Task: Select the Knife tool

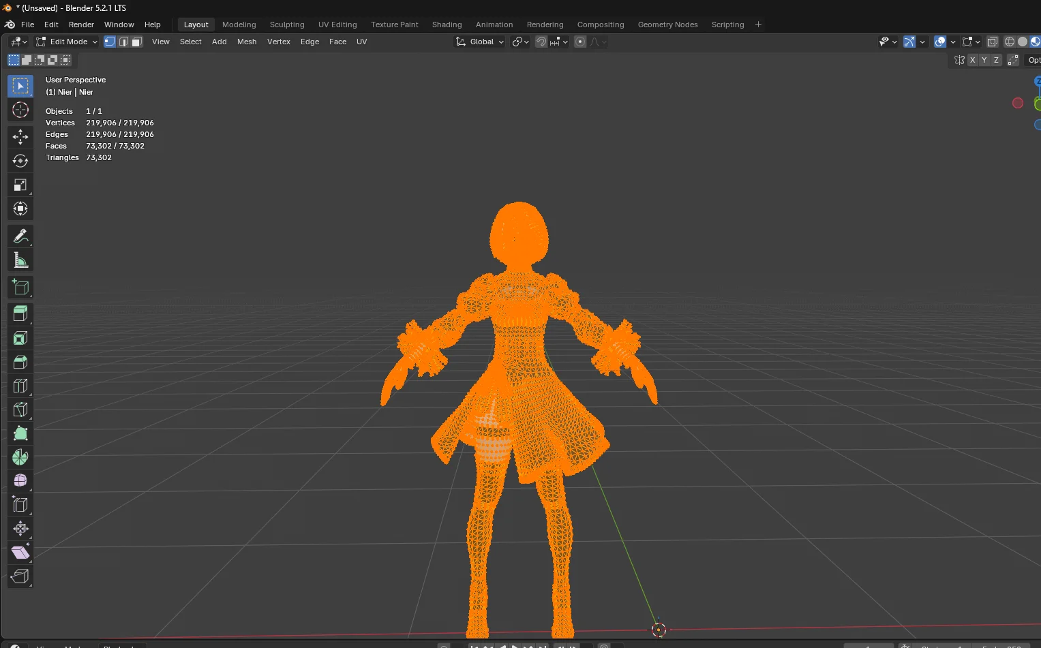Action: point(20,410)
